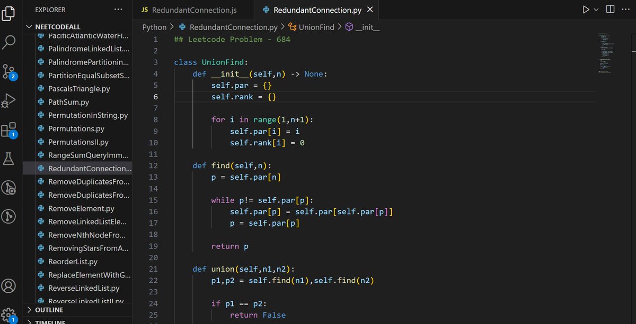Open editor more actions ellipsis at top right

pyautogui.click(x=625, y=10)
